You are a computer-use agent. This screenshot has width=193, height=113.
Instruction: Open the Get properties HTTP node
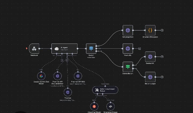(128, 30)
